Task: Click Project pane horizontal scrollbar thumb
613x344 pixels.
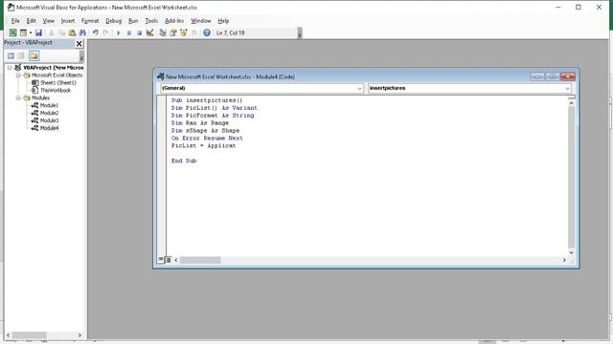Action: pos(29,335)
